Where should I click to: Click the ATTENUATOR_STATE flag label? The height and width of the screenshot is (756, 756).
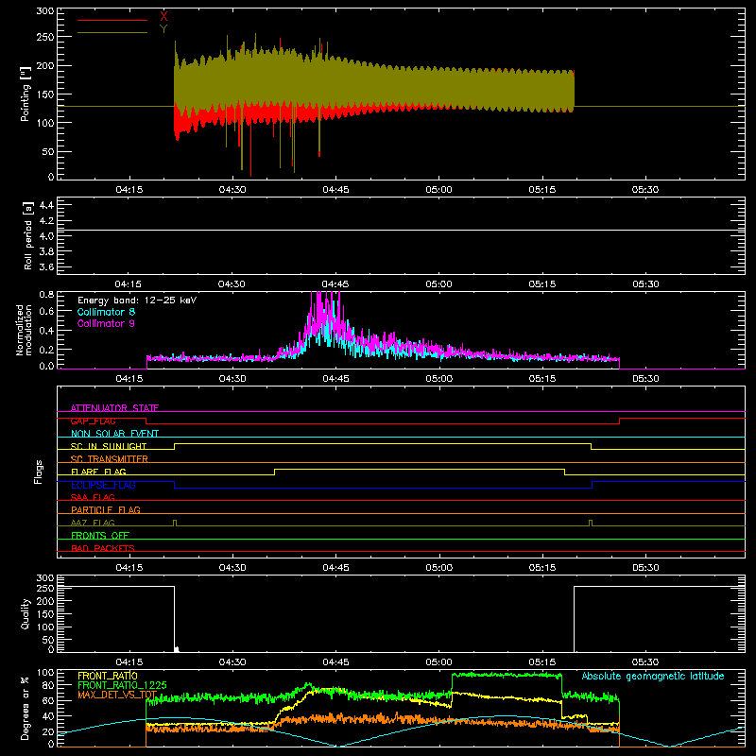point(114,408)
